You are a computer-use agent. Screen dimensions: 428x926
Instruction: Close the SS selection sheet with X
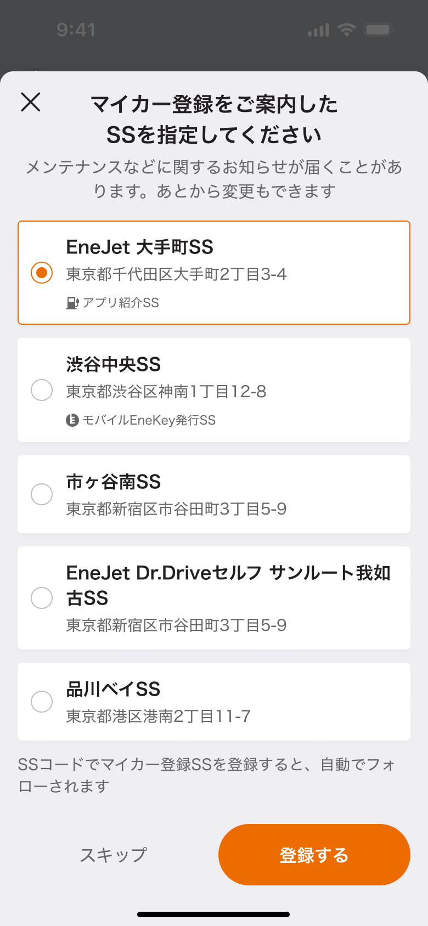pyautogui.click(x=31, y=102)
